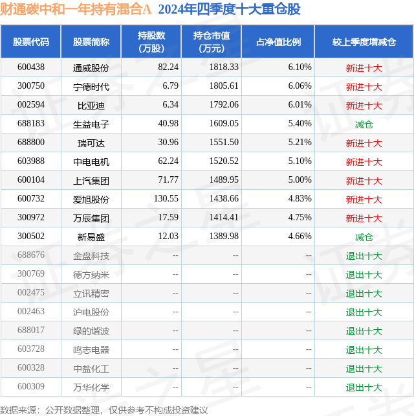Click stock name 中盐化工

coord(91,369)
